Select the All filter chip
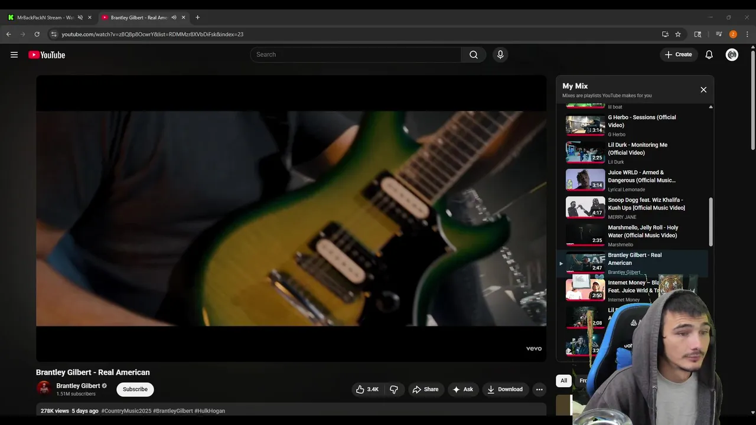The height and width of the screenshot is (425, 756). (563, 381)
